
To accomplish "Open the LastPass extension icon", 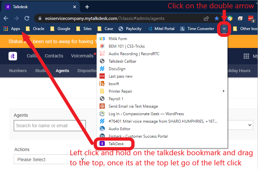I will pos(251,19).
